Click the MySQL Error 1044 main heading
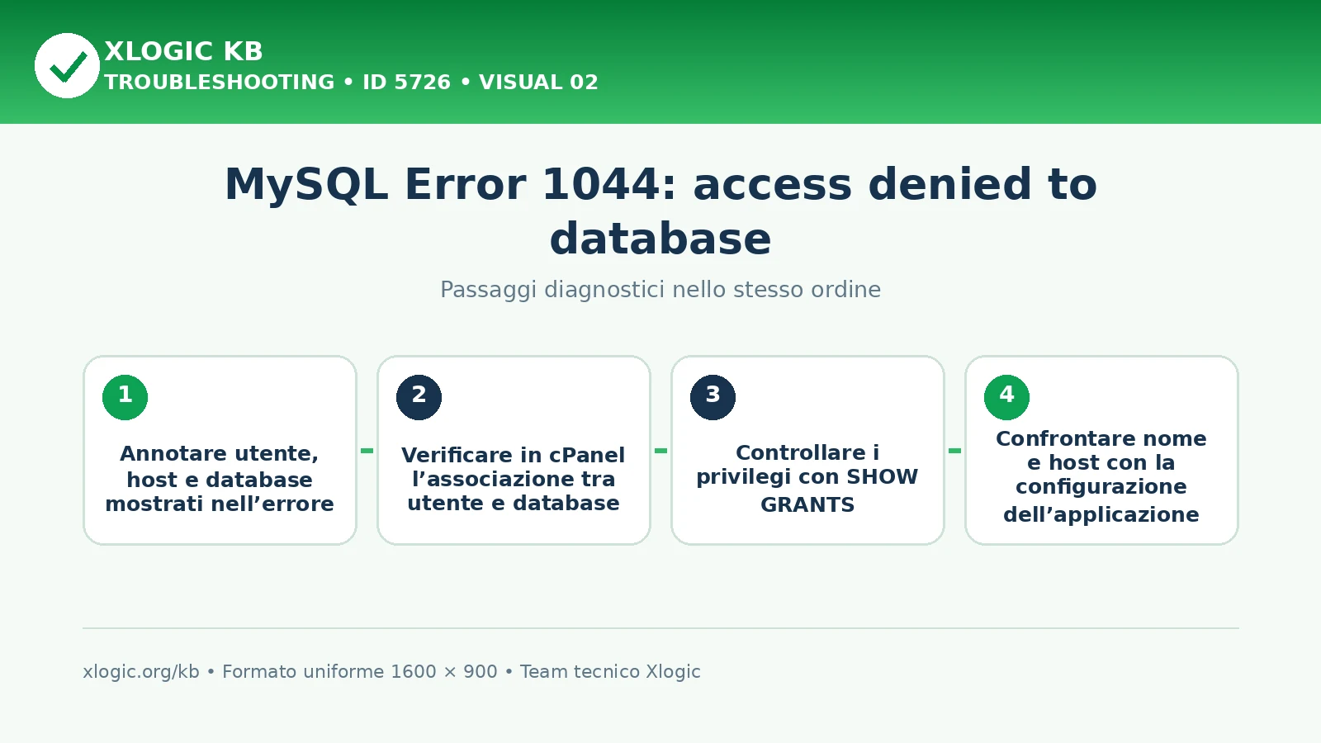 click(660, 211)
